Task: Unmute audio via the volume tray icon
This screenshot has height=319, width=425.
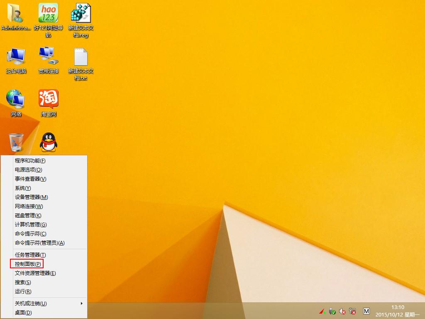Action: [x=342, y=311]
